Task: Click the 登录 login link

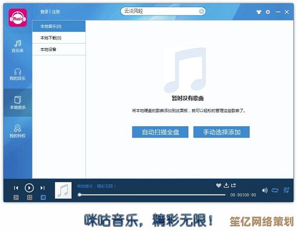Action: pyautogui.click(x=44, y=12)
